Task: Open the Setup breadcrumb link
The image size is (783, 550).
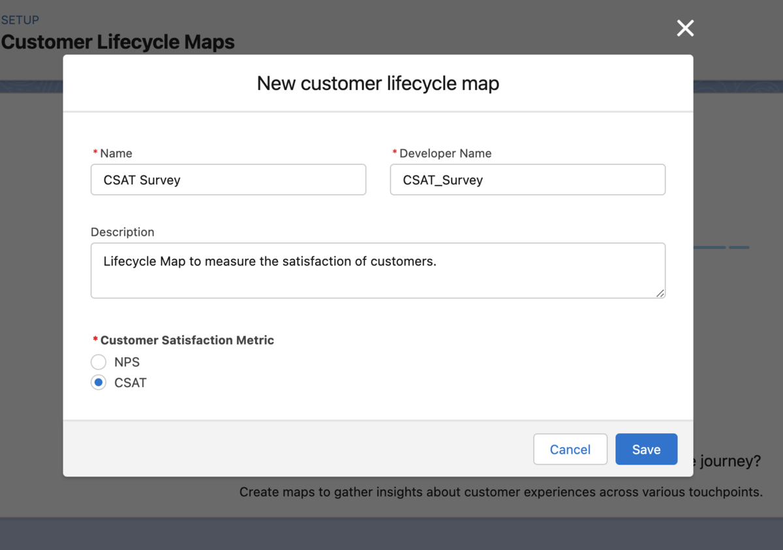Action: (x=19, y=20)
